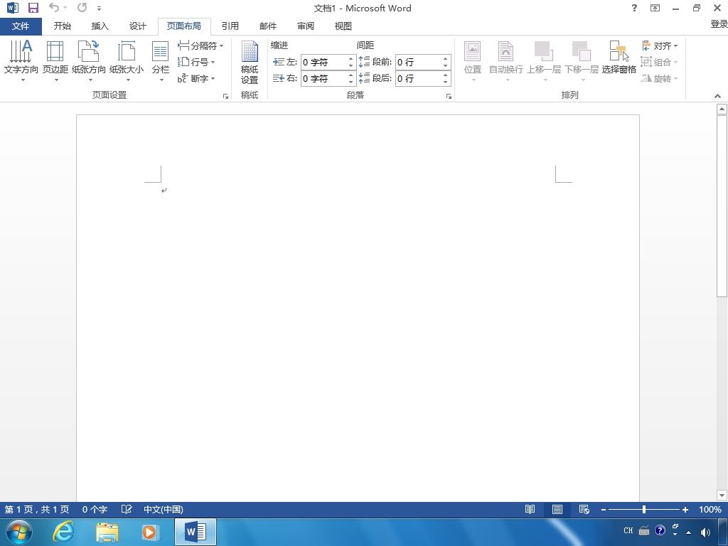Open Ribbon Display Options
The width and height of the screenshot is (728, 546).
pos(655,8)
